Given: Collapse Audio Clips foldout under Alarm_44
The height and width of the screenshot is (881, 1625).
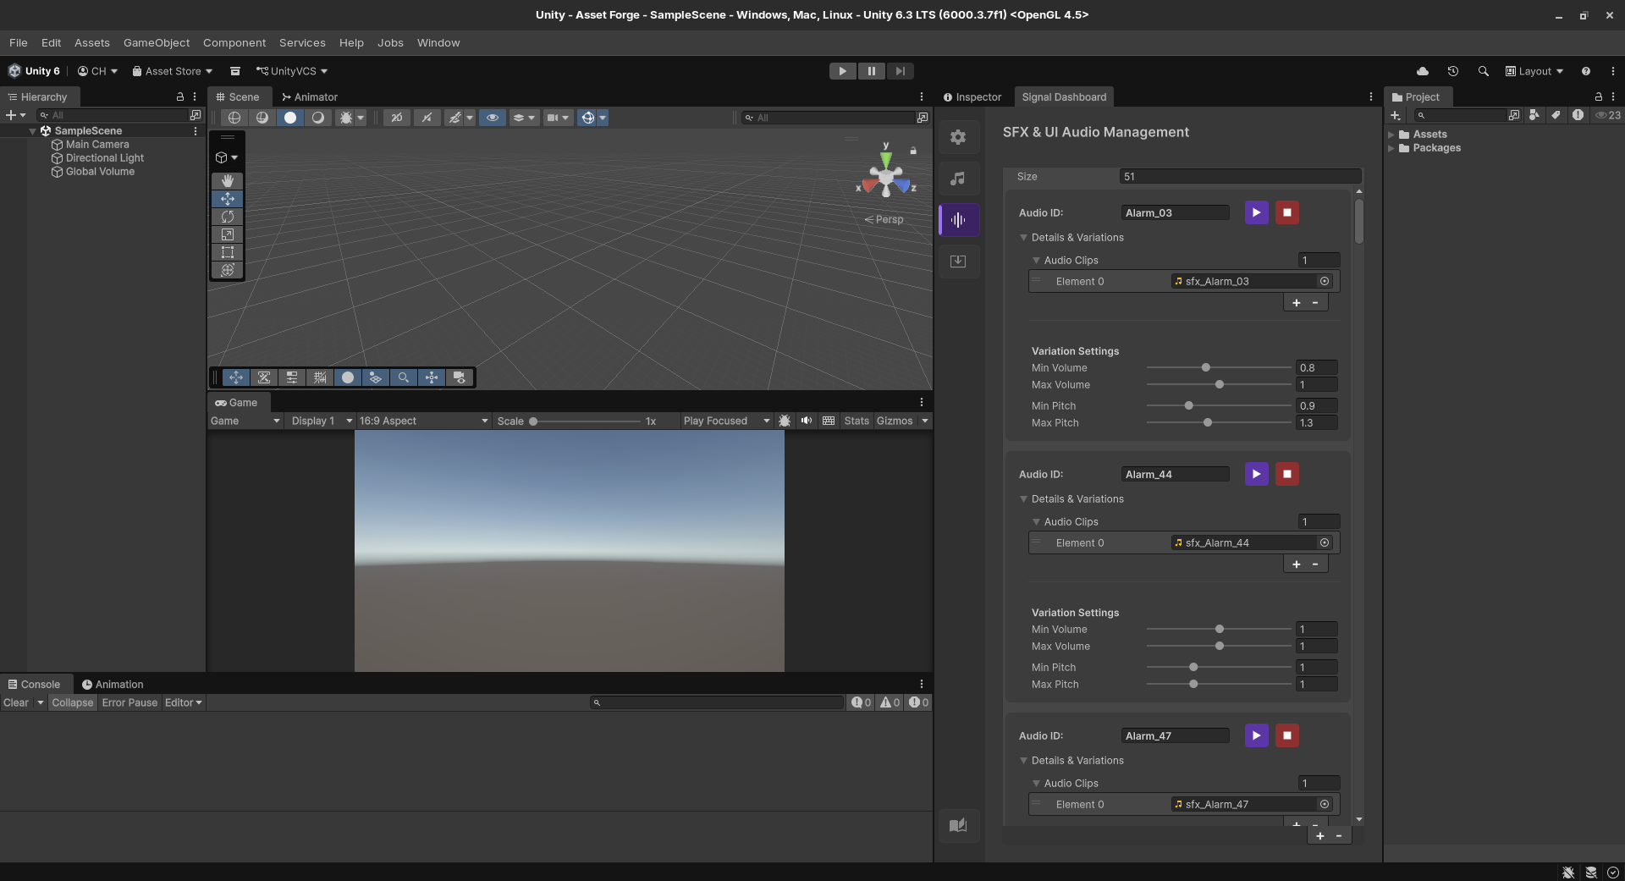Looking at the screenshot, I should click(1036, 522).
